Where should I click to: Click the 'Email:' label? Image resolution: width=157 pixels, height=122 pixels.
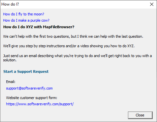(11, 82)
